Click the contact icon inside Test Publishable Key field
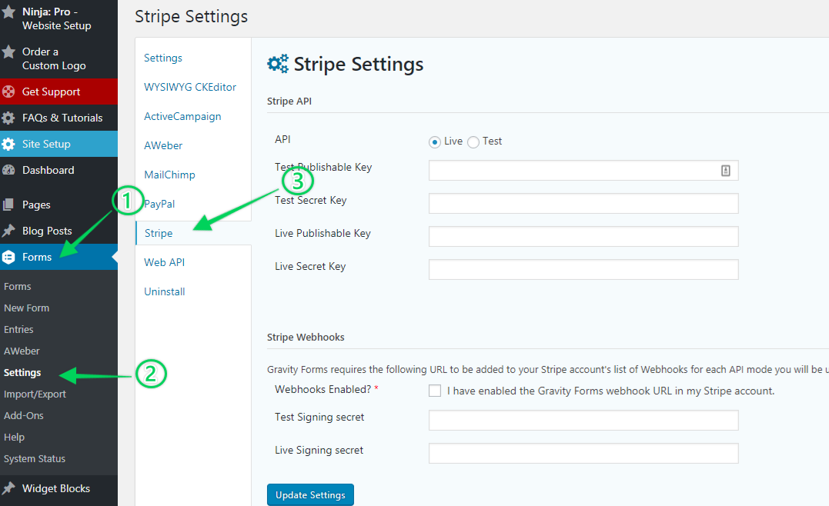This screenshot has width=829, height=506. pyautogui.click(x=725, y=171)
